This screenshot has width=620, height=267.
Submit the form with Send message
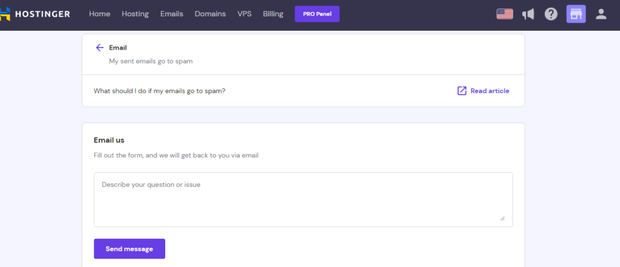click(129, 248)
